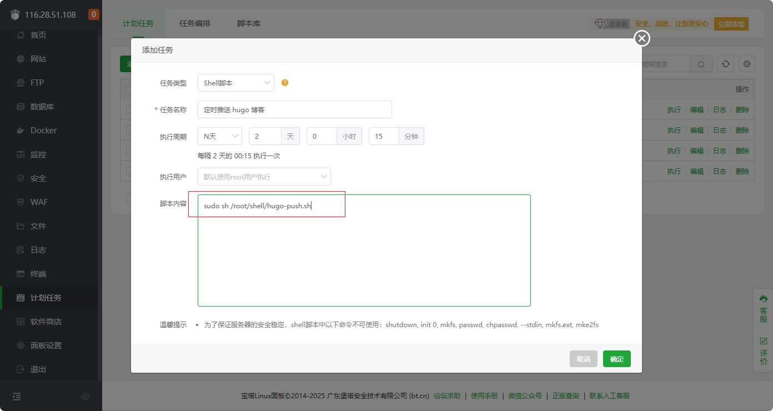
Task: Click the search box above the task table
Action: tap(666, 64)
